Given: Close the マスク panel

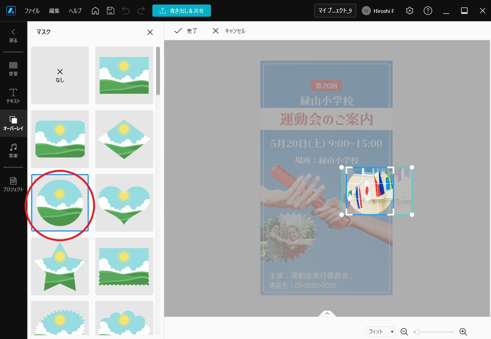Looking at the screenshot, I should pyautogui.click(x=150, y=32).
